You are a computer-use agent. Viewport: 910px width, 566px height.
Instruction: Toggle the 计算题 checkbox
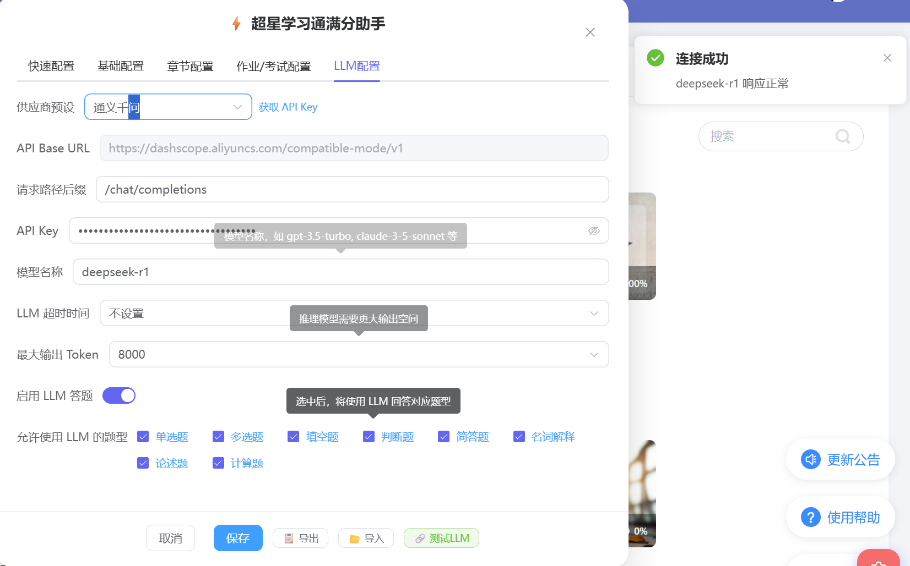tap(218, 463)
